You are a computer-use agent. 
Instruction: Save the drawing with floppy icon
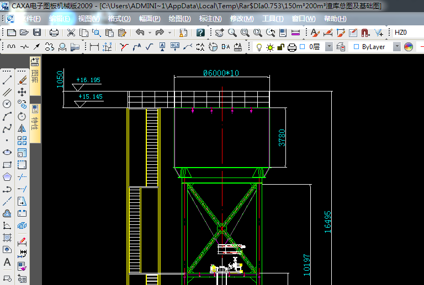[x=37, y=33]
